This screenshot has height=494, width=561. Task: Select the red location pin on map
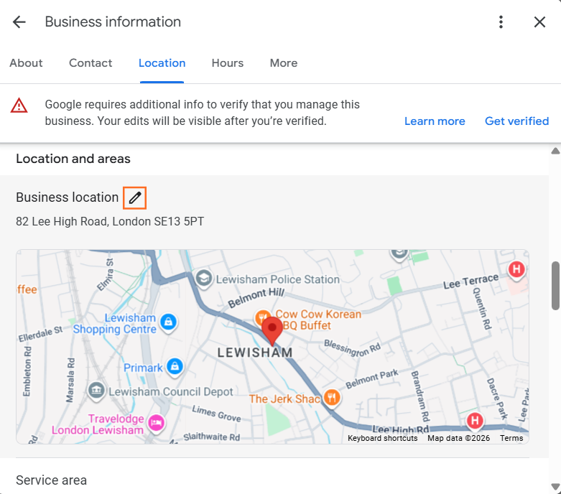[x=272, y=331]
